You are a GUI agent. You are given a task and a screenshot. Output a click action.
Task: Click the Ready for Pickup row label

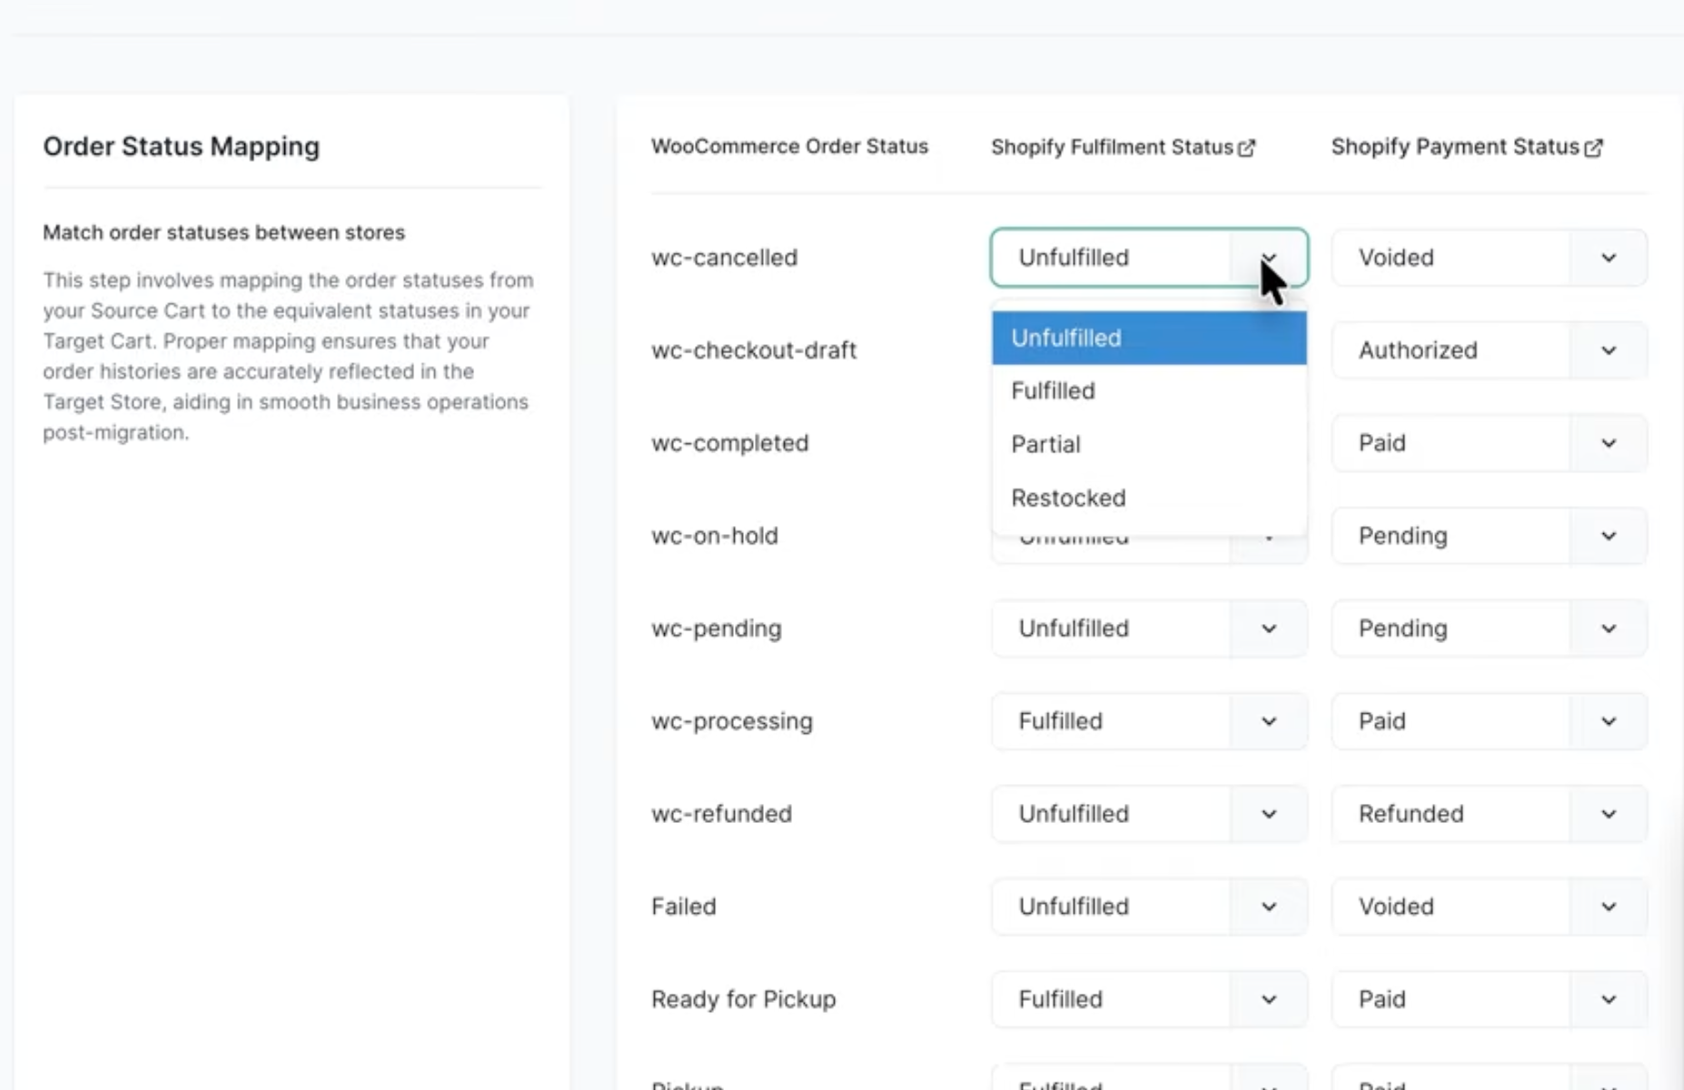coord(743,999)
